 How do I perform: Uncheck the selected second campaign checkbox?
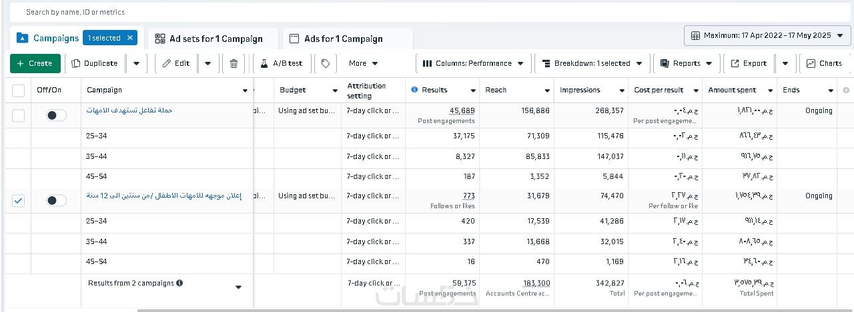(19, 200)
